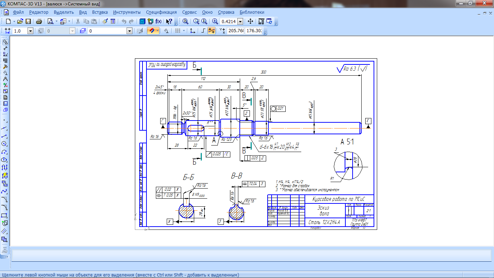Click the Refresh view icon
Screen dimensions: 494x278
(269, 21)
